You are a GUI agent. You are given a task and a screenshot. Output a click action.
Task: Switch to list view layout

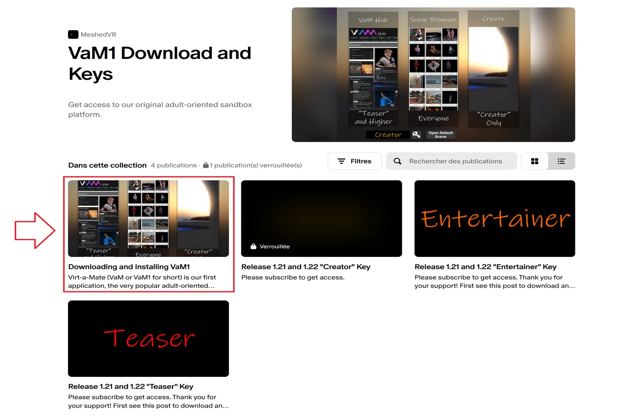[x=561, y=161]
